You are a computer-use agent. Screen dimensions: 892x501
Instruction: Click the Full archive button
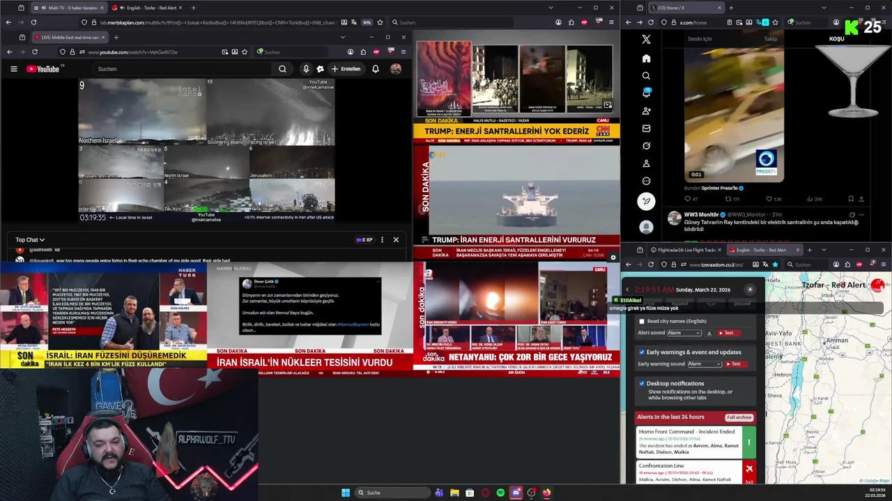pos(739,417)
